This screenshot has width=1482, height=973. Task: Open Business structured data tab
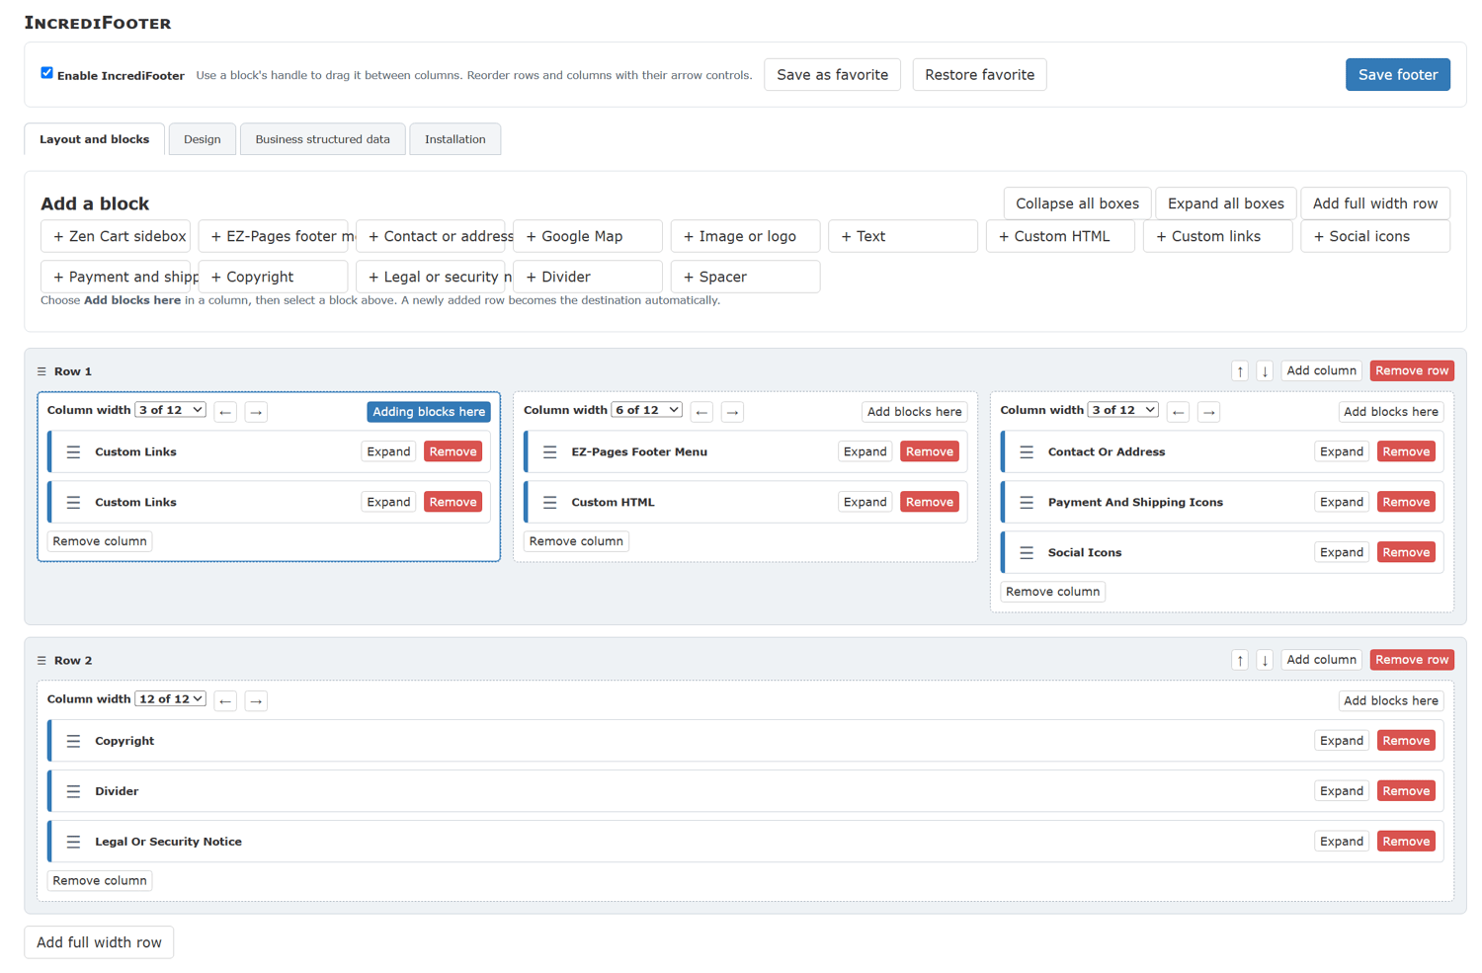(x=322, y=139)
